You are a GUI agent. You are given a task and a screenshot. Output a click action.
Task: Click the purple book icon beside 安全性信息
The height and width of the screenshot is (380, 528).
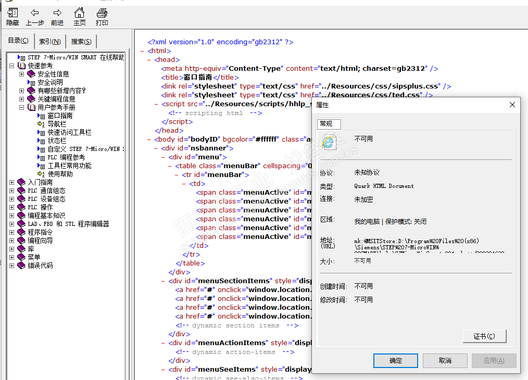(x=31, y=74)
